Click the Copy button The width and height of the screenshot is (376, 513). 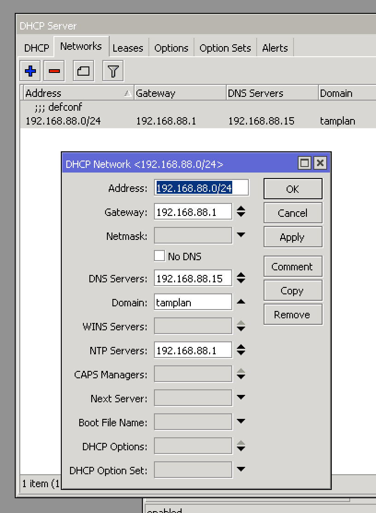[293, 291]
